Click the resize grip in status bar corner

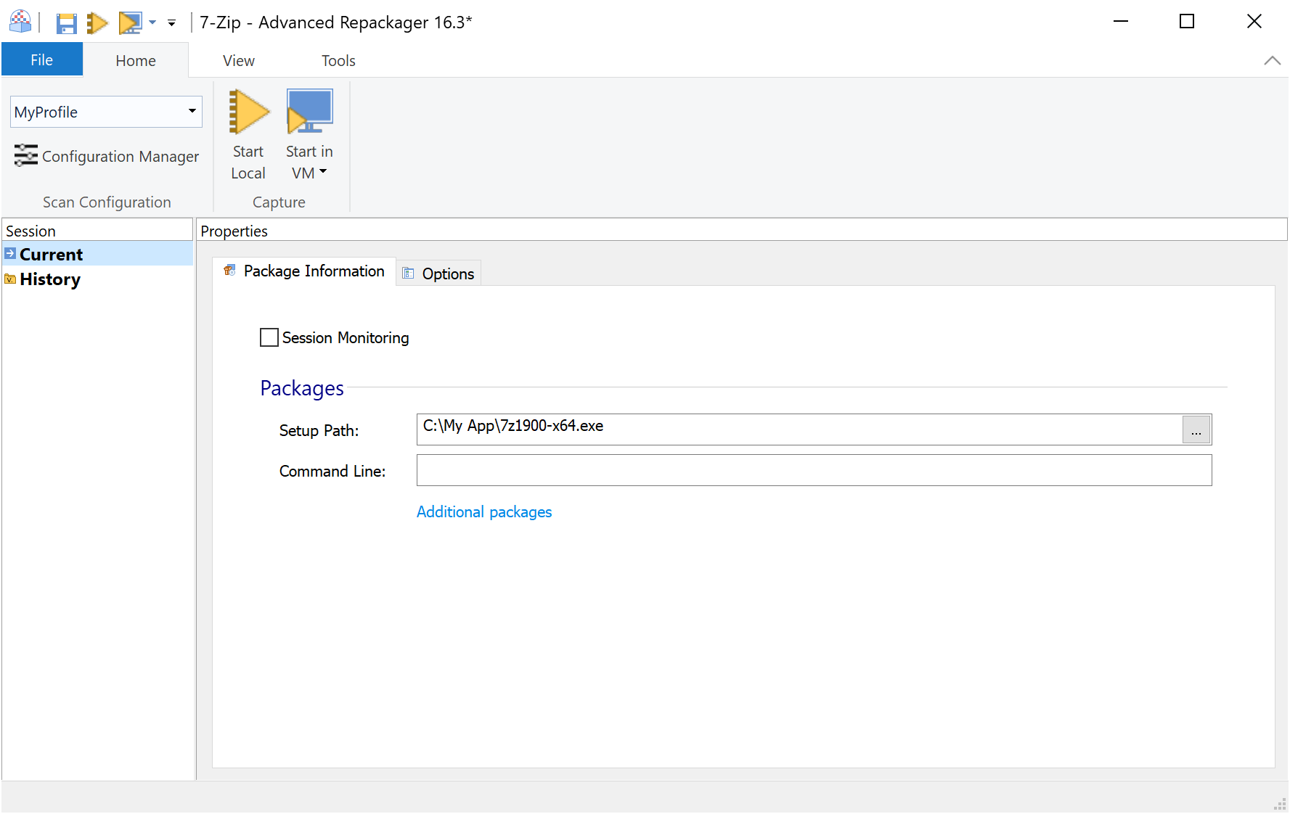(x=1280, y=804)
